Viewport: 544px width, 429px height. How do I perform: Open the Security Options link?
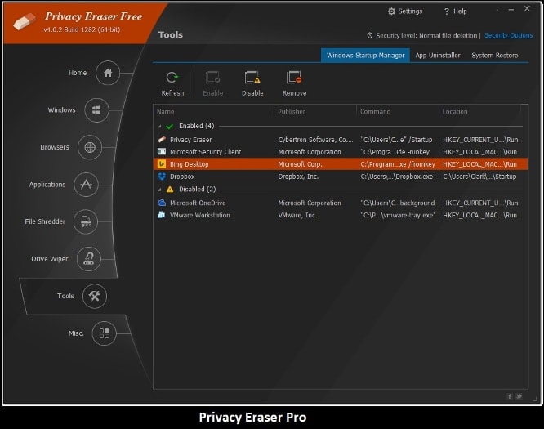(508, 35)
